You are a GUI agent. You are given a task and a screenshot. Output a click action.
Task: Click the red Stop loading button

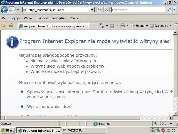107,10
